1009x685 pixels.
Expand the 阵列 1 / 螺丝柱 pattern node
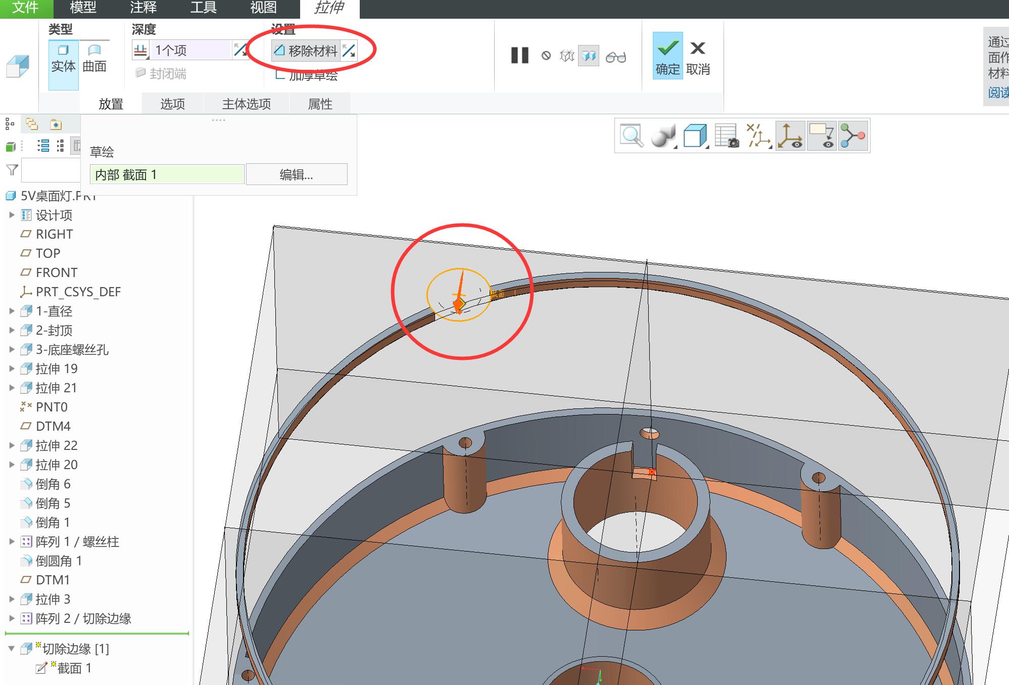point(12,541)
